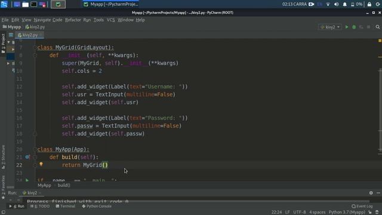Click line separator LF in status bar
Image resolution: width=382 pixels, height=215 pixels.
pos(288,213)
